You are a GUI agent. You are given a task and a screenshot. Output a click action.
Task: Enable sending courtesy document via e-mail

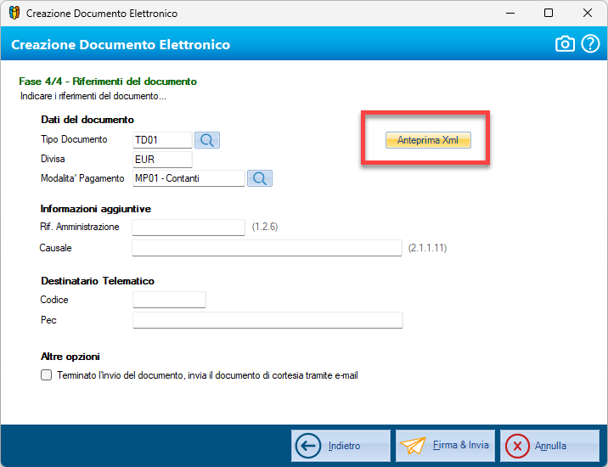coord(46,375)
